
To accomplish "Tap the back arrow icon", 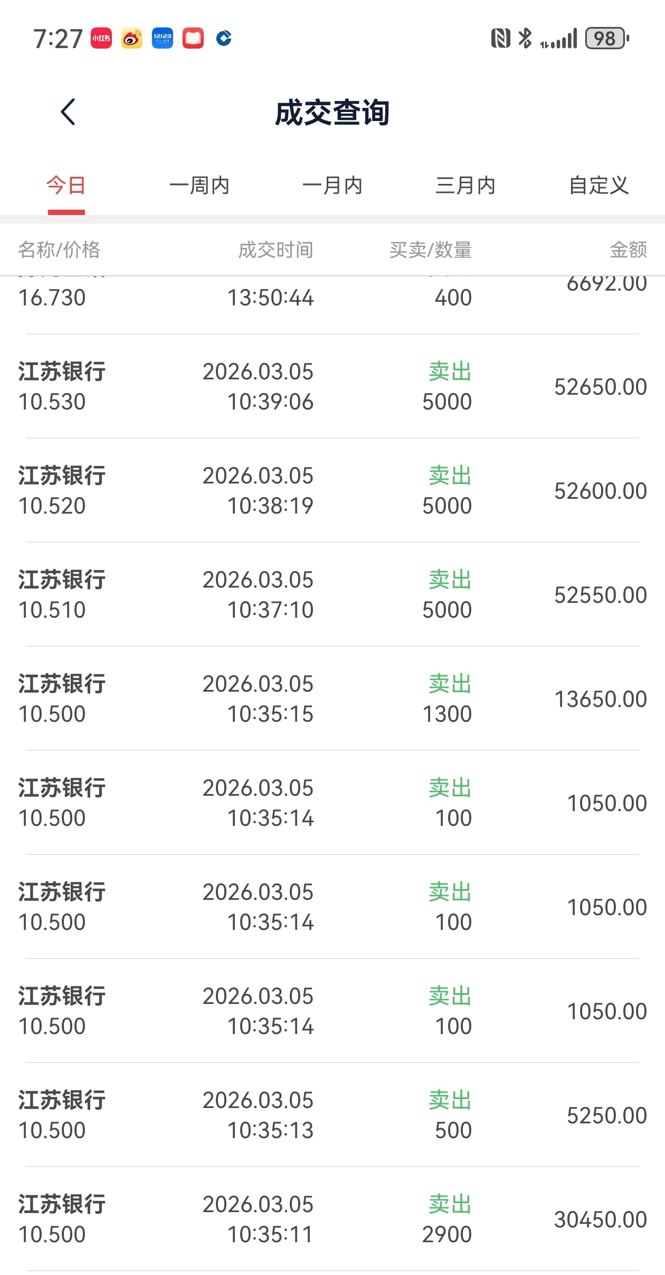I will click(x=68, y=112).
